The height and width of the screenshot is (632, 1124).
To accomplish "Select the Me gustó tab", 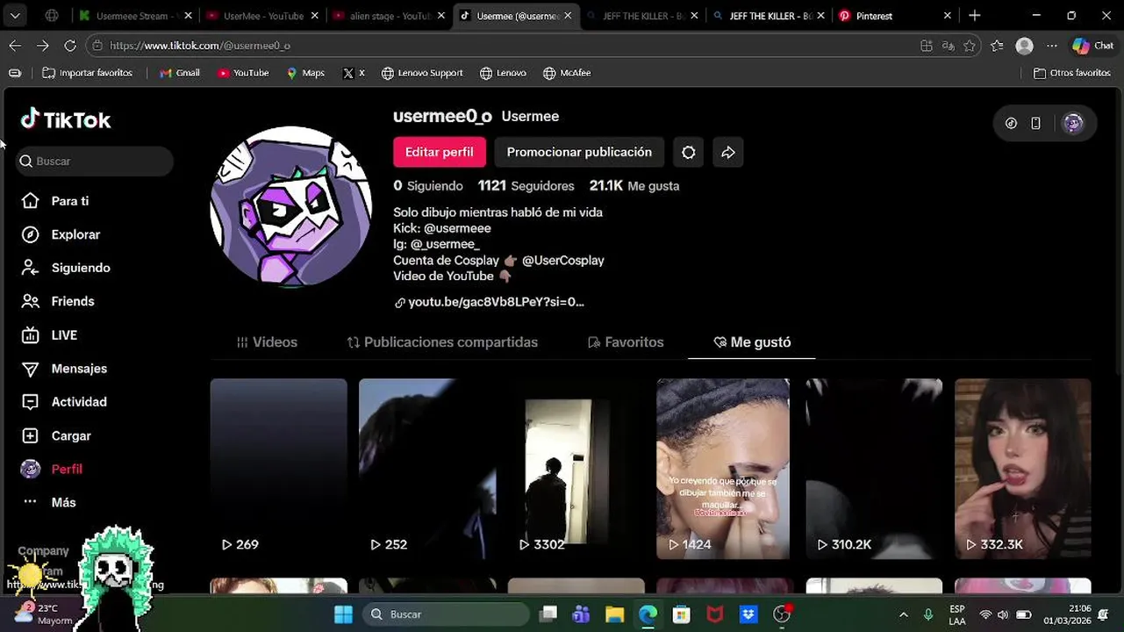I will click(x=752, y=342).
